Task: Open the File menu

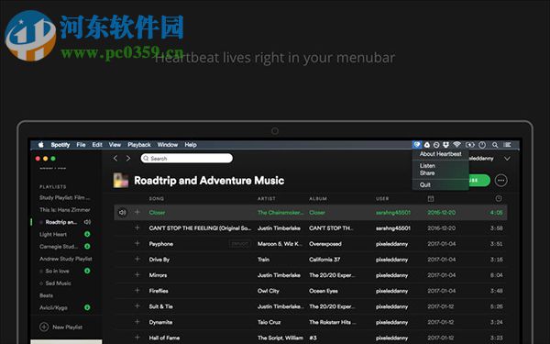Action: click(x=81, y=145)
